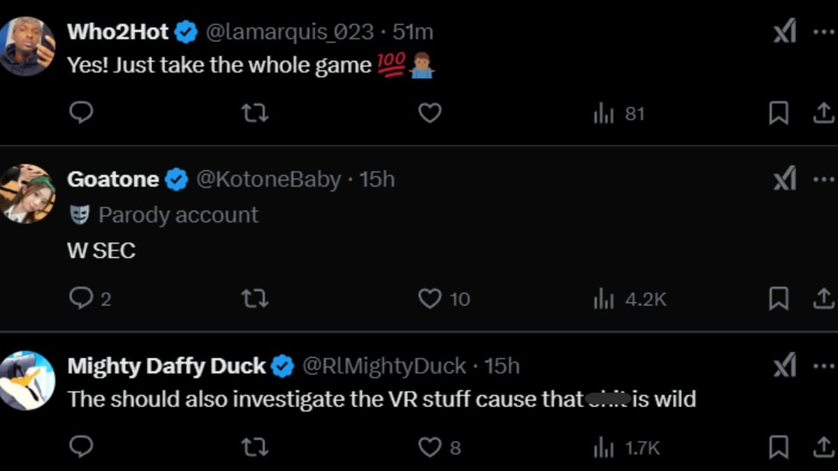
Task: Open more options on Who2Hot tweet
Action: coord(824,32)
